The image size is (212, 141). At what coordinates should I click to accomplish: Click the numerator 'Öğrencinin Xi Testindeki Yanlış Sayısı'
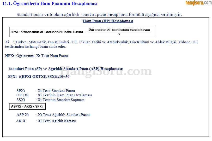(x=119, y=30)
